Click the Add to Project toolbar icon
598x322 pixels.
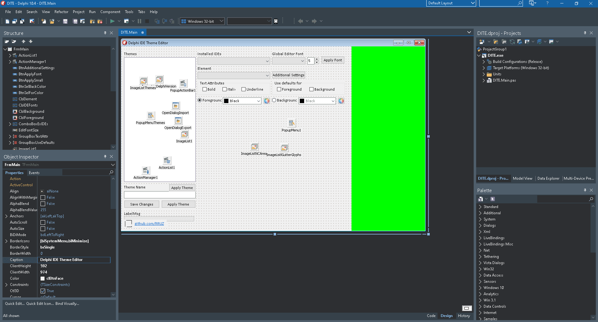(x=92, y=21)
